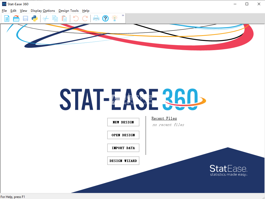Click the Paste clipboard icon
This screenshot has height=199, width=265.
(64, 18)
